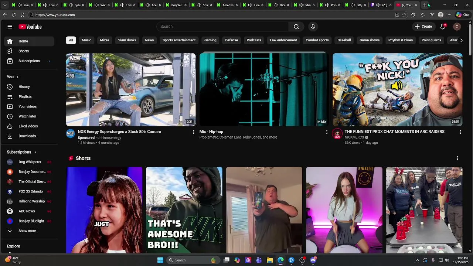
Task: Open the Windows Start menu
Action: pos(160,260)
